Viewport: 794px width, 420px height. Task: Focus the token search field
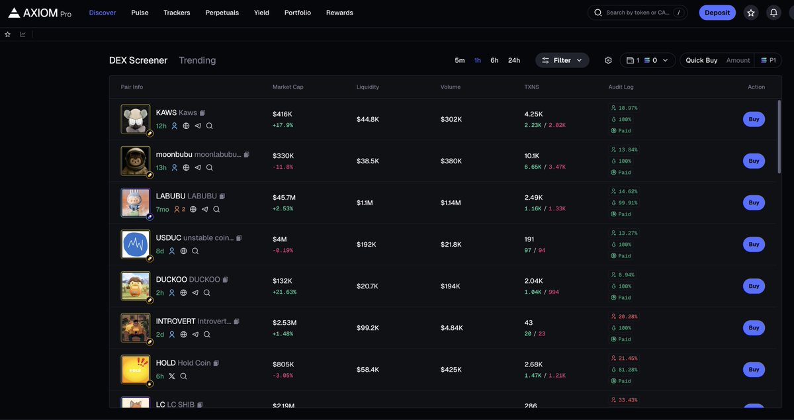point(637,13)
